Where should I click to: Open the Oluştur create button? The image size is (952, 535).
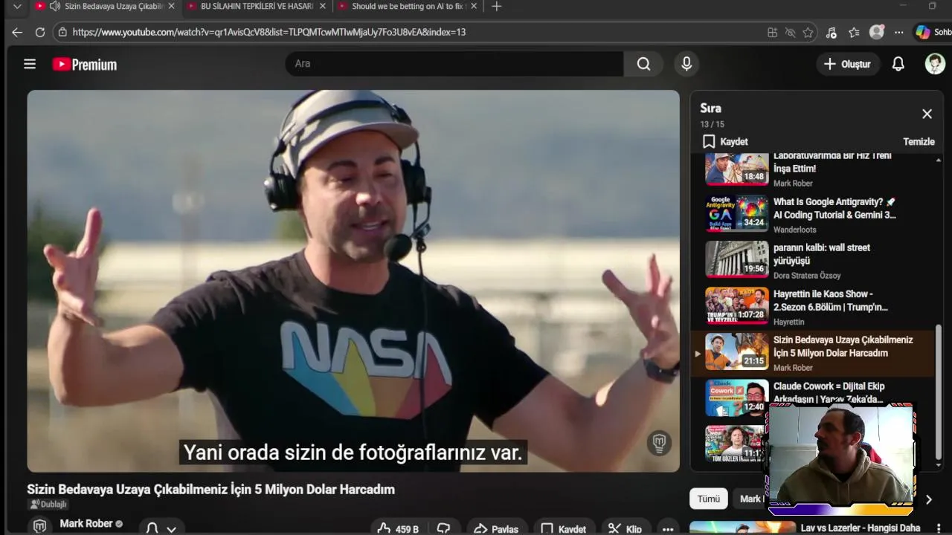pos(847,64)
